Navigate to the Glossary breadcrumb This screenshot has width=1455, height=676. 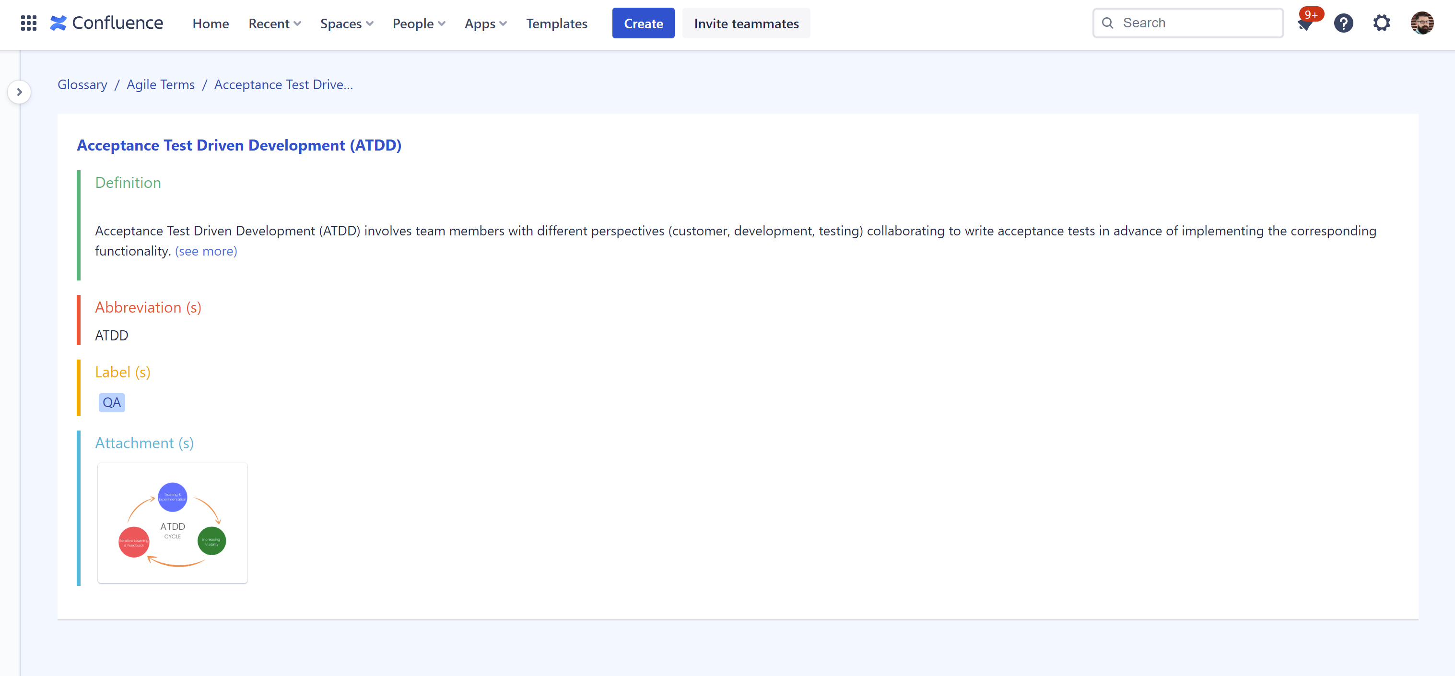coord(82,84)
